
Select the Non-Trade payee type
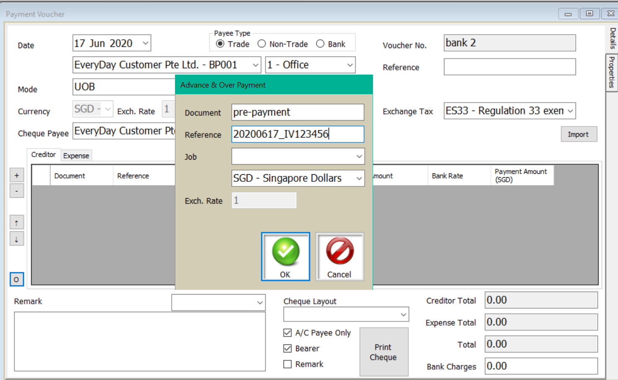point(262,44)
